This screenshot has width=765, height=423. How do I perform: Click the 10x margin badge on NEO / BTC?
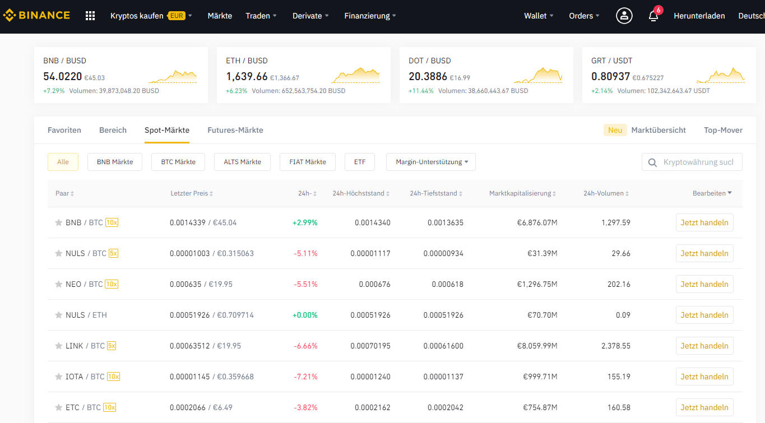click(x=112, y=284)
